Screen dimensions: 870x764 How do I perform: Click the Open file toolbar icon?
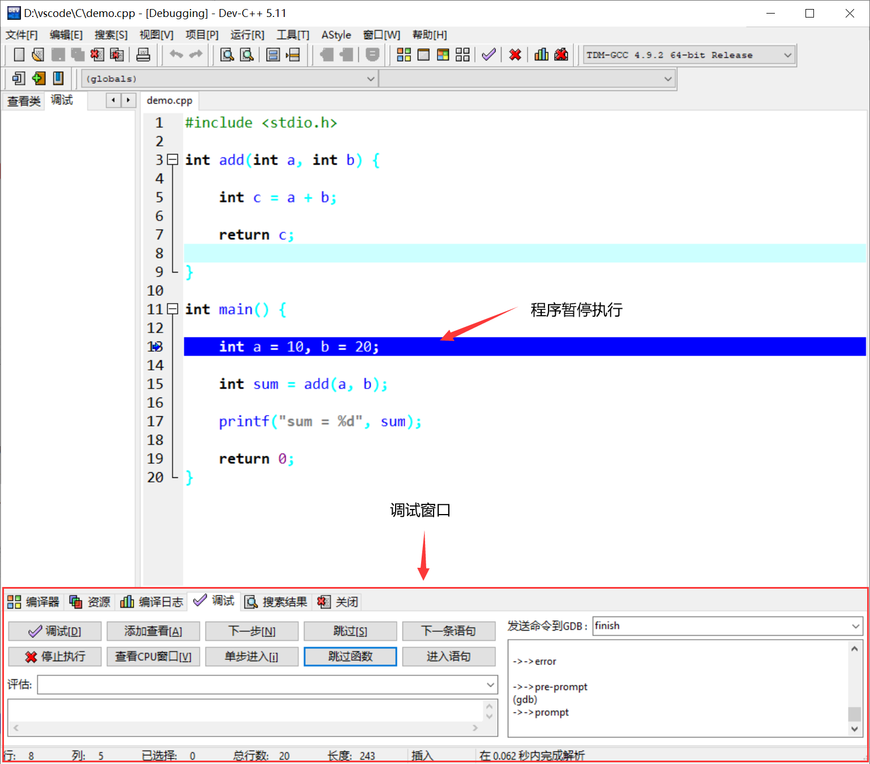pos(38,55)
